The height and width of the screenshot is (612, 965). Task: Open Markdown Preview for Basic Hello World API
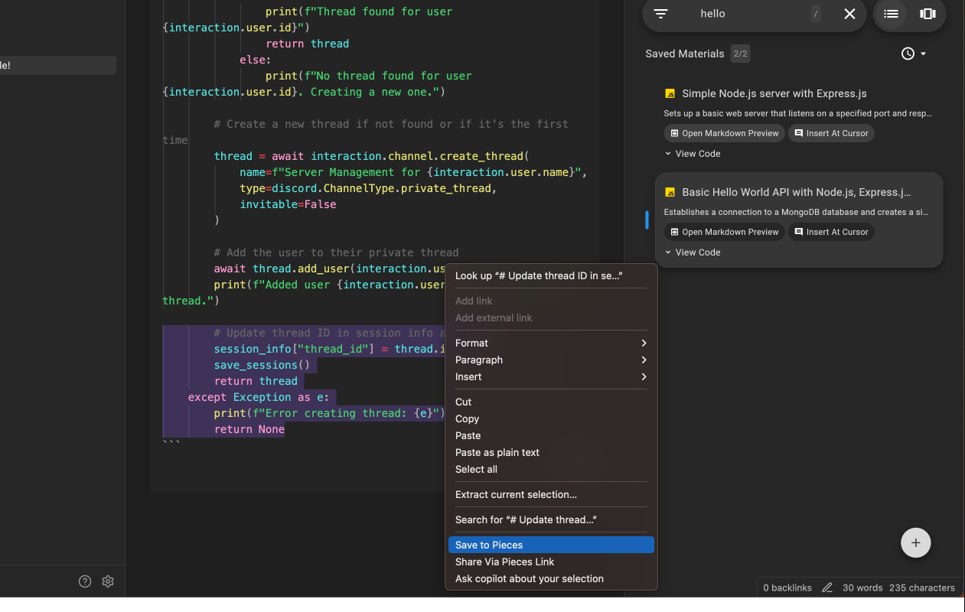[724, 232]
